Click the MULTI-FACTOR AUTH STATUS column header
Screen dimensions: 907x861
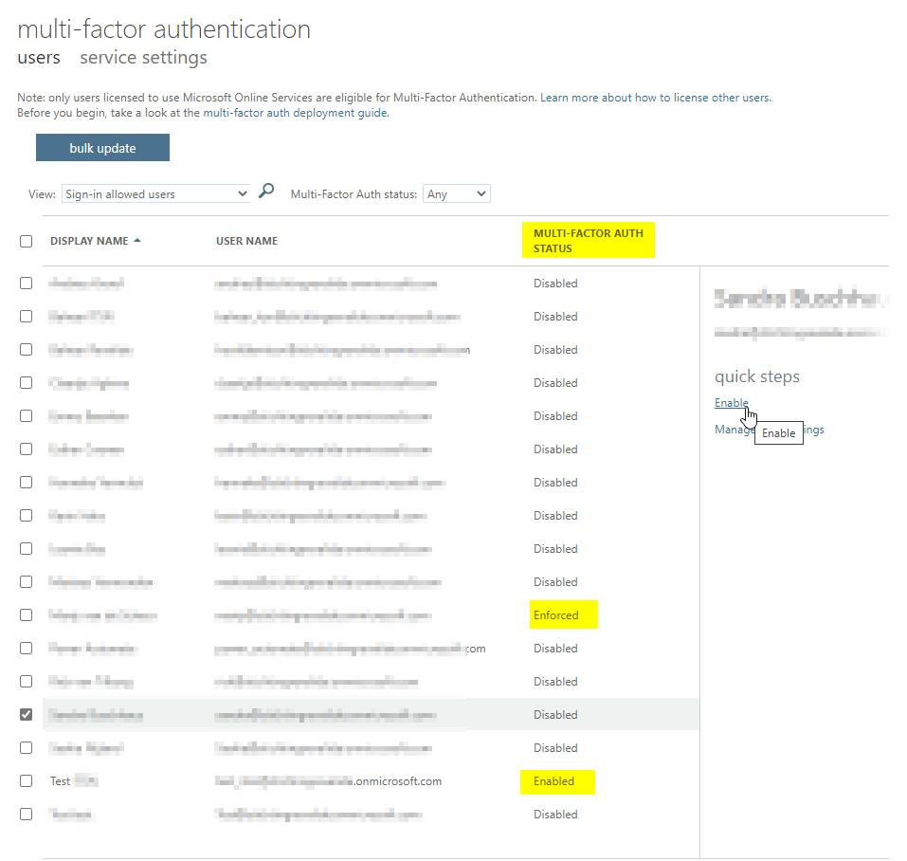tap(589, 241)
